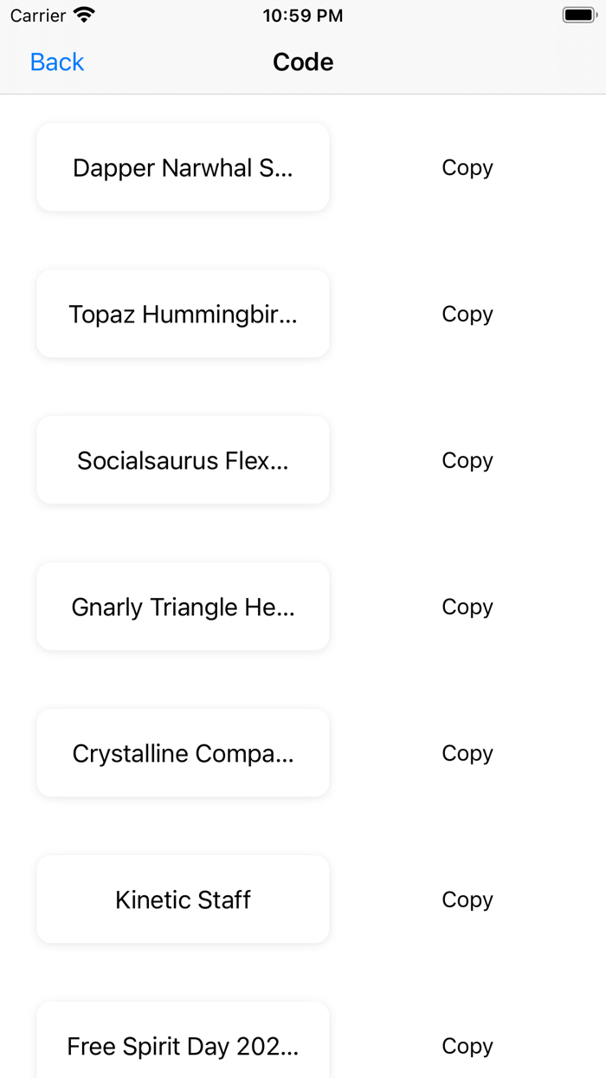Click the Code title
The width and height of the screenshot is (606, 1078).
coord(303,62)
